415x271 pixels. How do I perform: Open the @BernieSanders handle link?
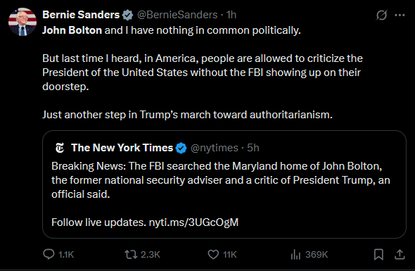tap(177, 15)
